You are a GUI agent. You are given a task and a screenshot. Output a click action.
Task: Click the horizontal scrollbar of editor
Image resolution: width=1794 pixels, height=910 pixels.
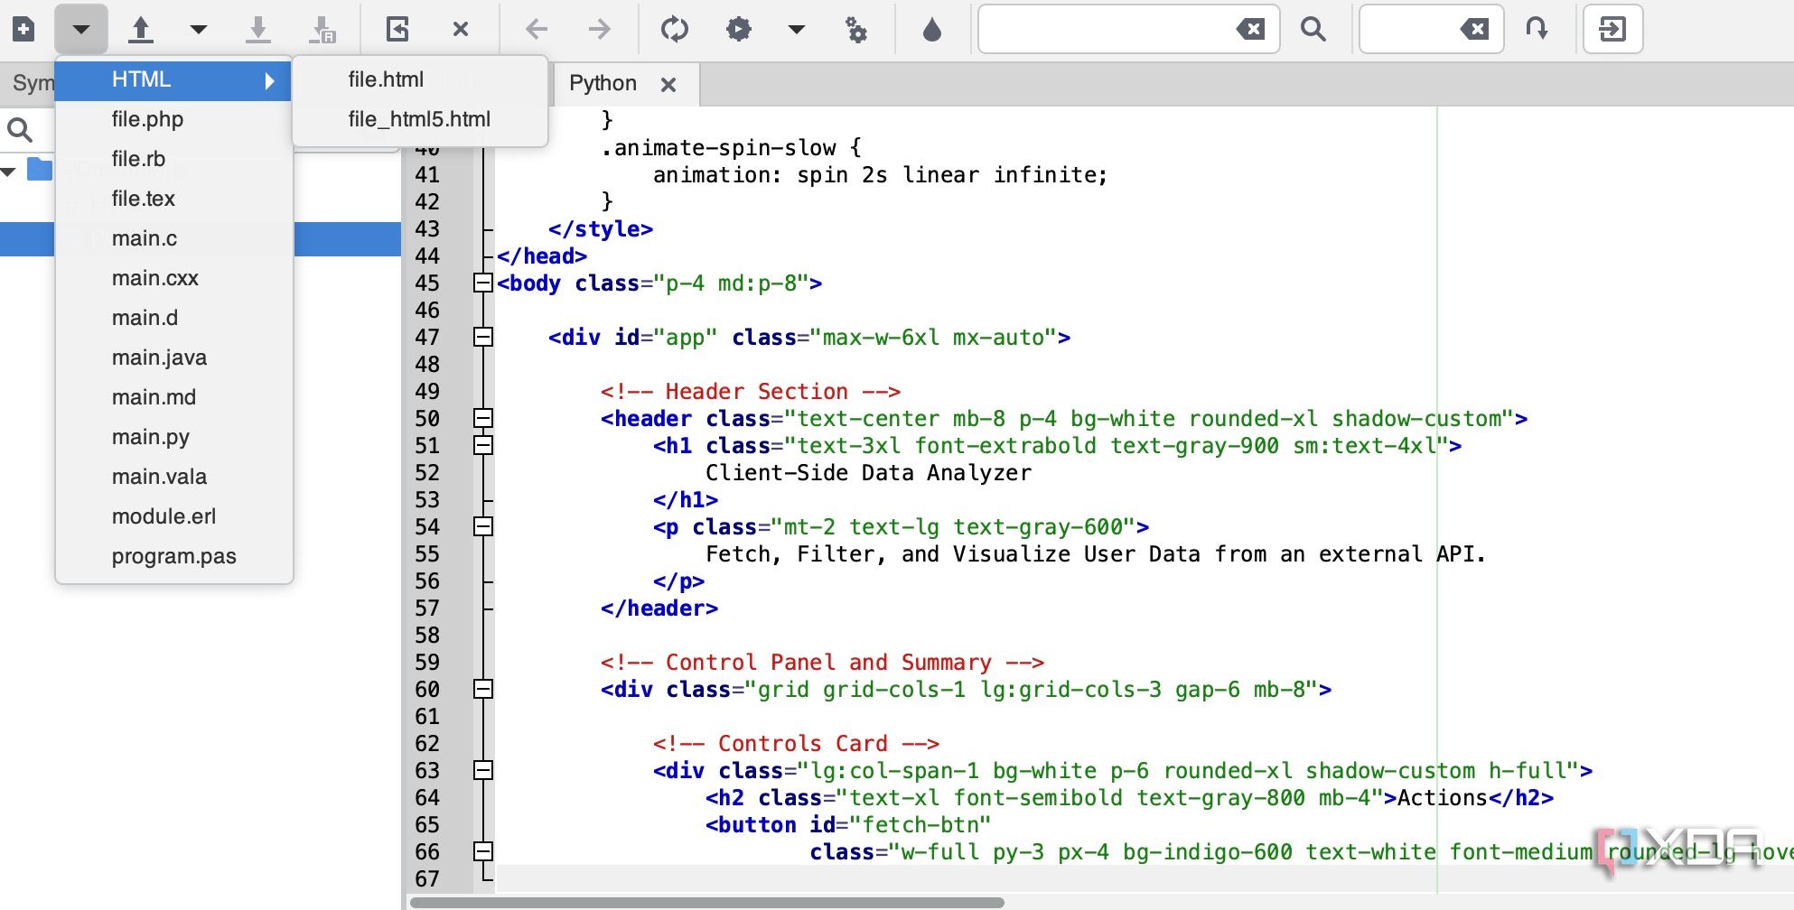tap(706, 902)
